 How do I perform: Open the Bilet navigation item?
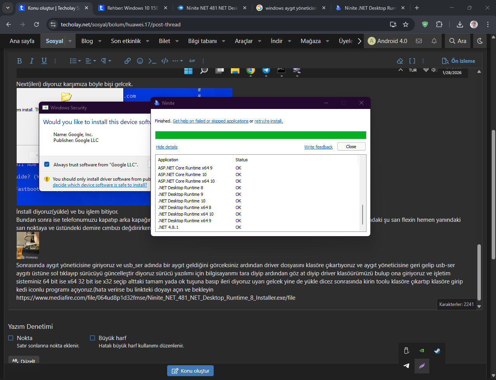coord(164,41)
